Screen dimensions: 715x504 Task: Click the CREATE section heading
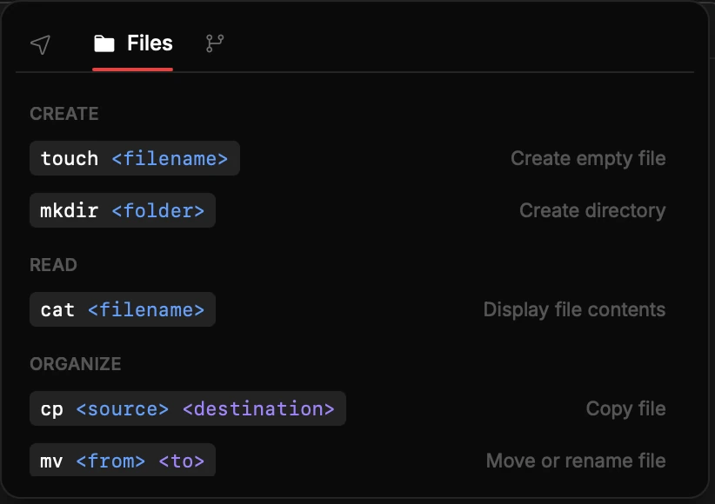(x=64, y=114)
